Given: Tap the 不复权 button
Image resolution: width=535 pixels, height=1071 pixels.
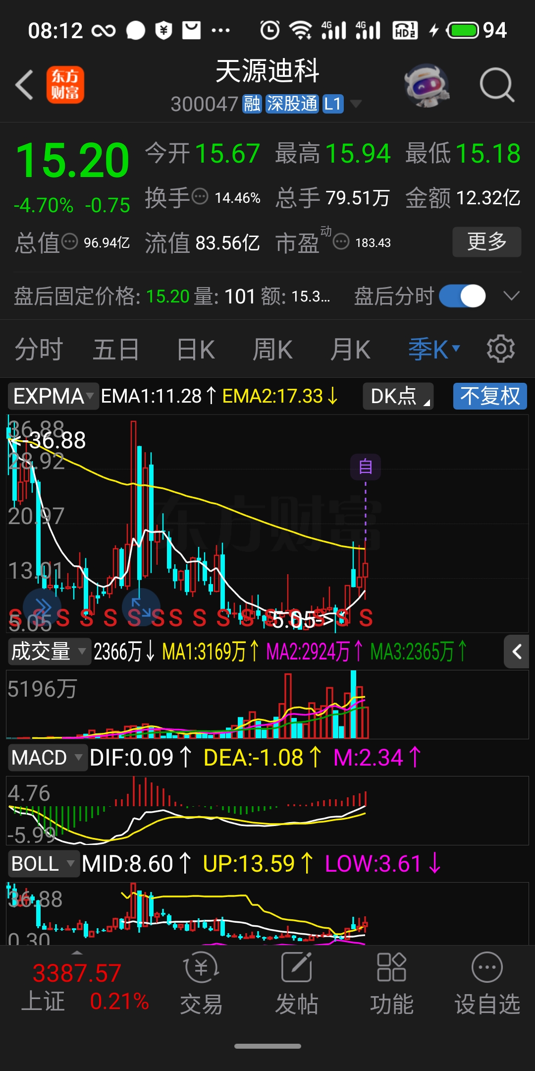Looking at the screenshot, I should 490,396.
